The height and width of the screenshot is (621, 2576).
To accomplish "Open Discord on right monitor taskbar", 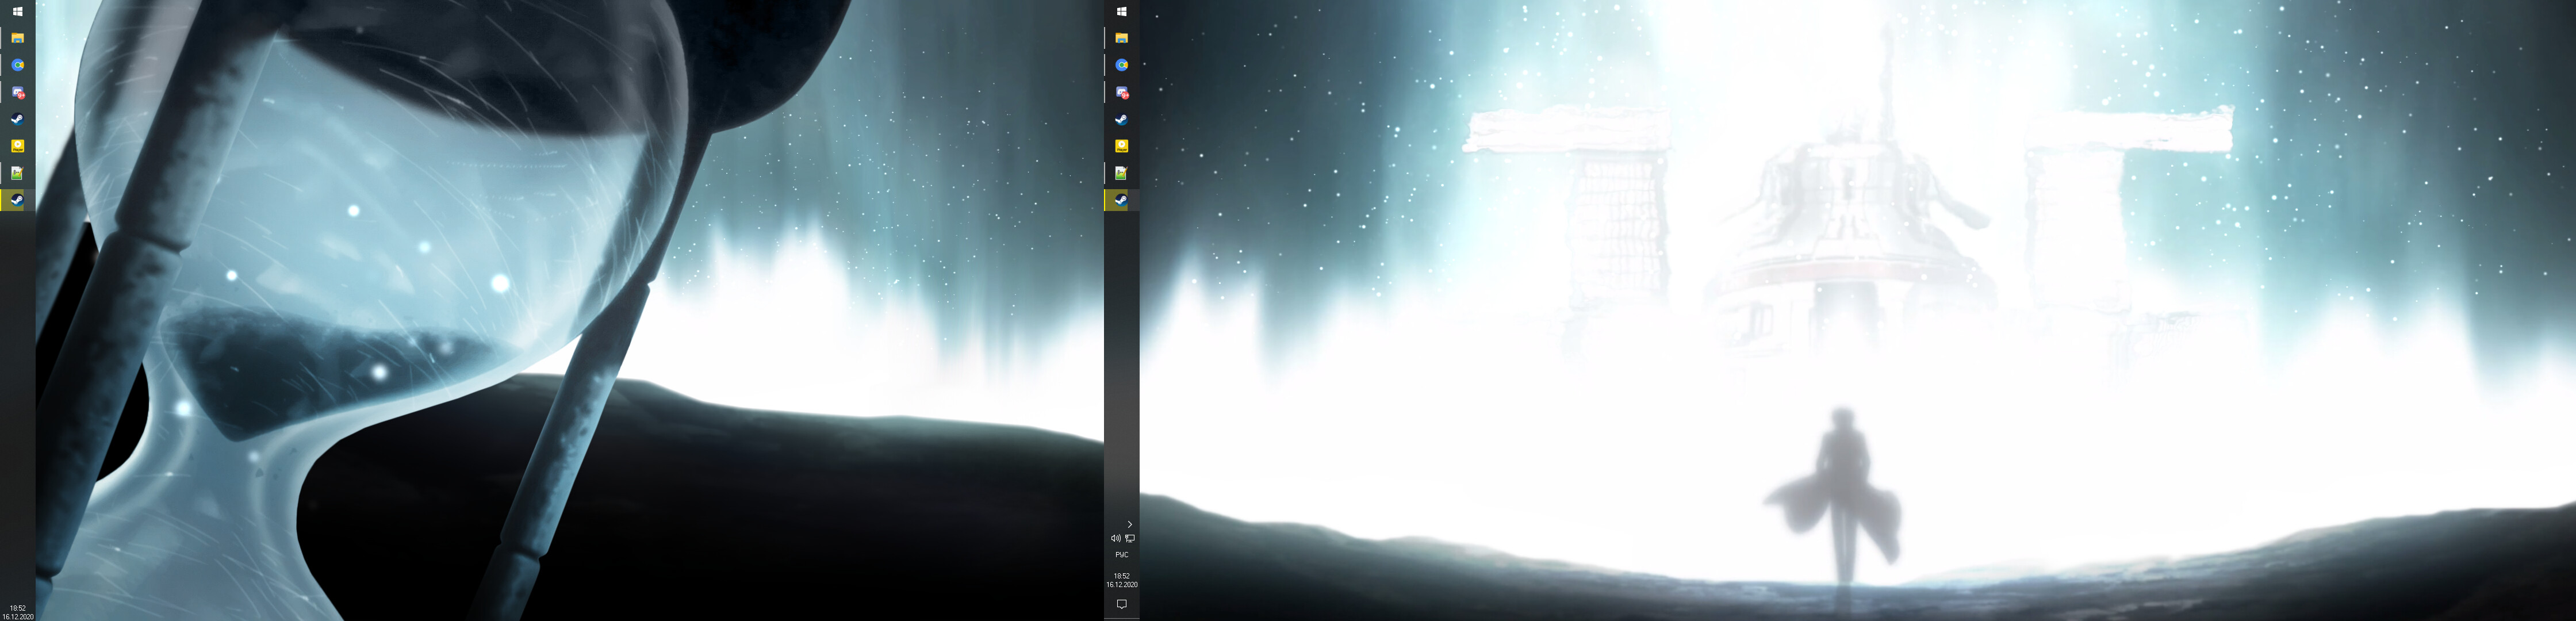I will click(x=1122, y=92).
